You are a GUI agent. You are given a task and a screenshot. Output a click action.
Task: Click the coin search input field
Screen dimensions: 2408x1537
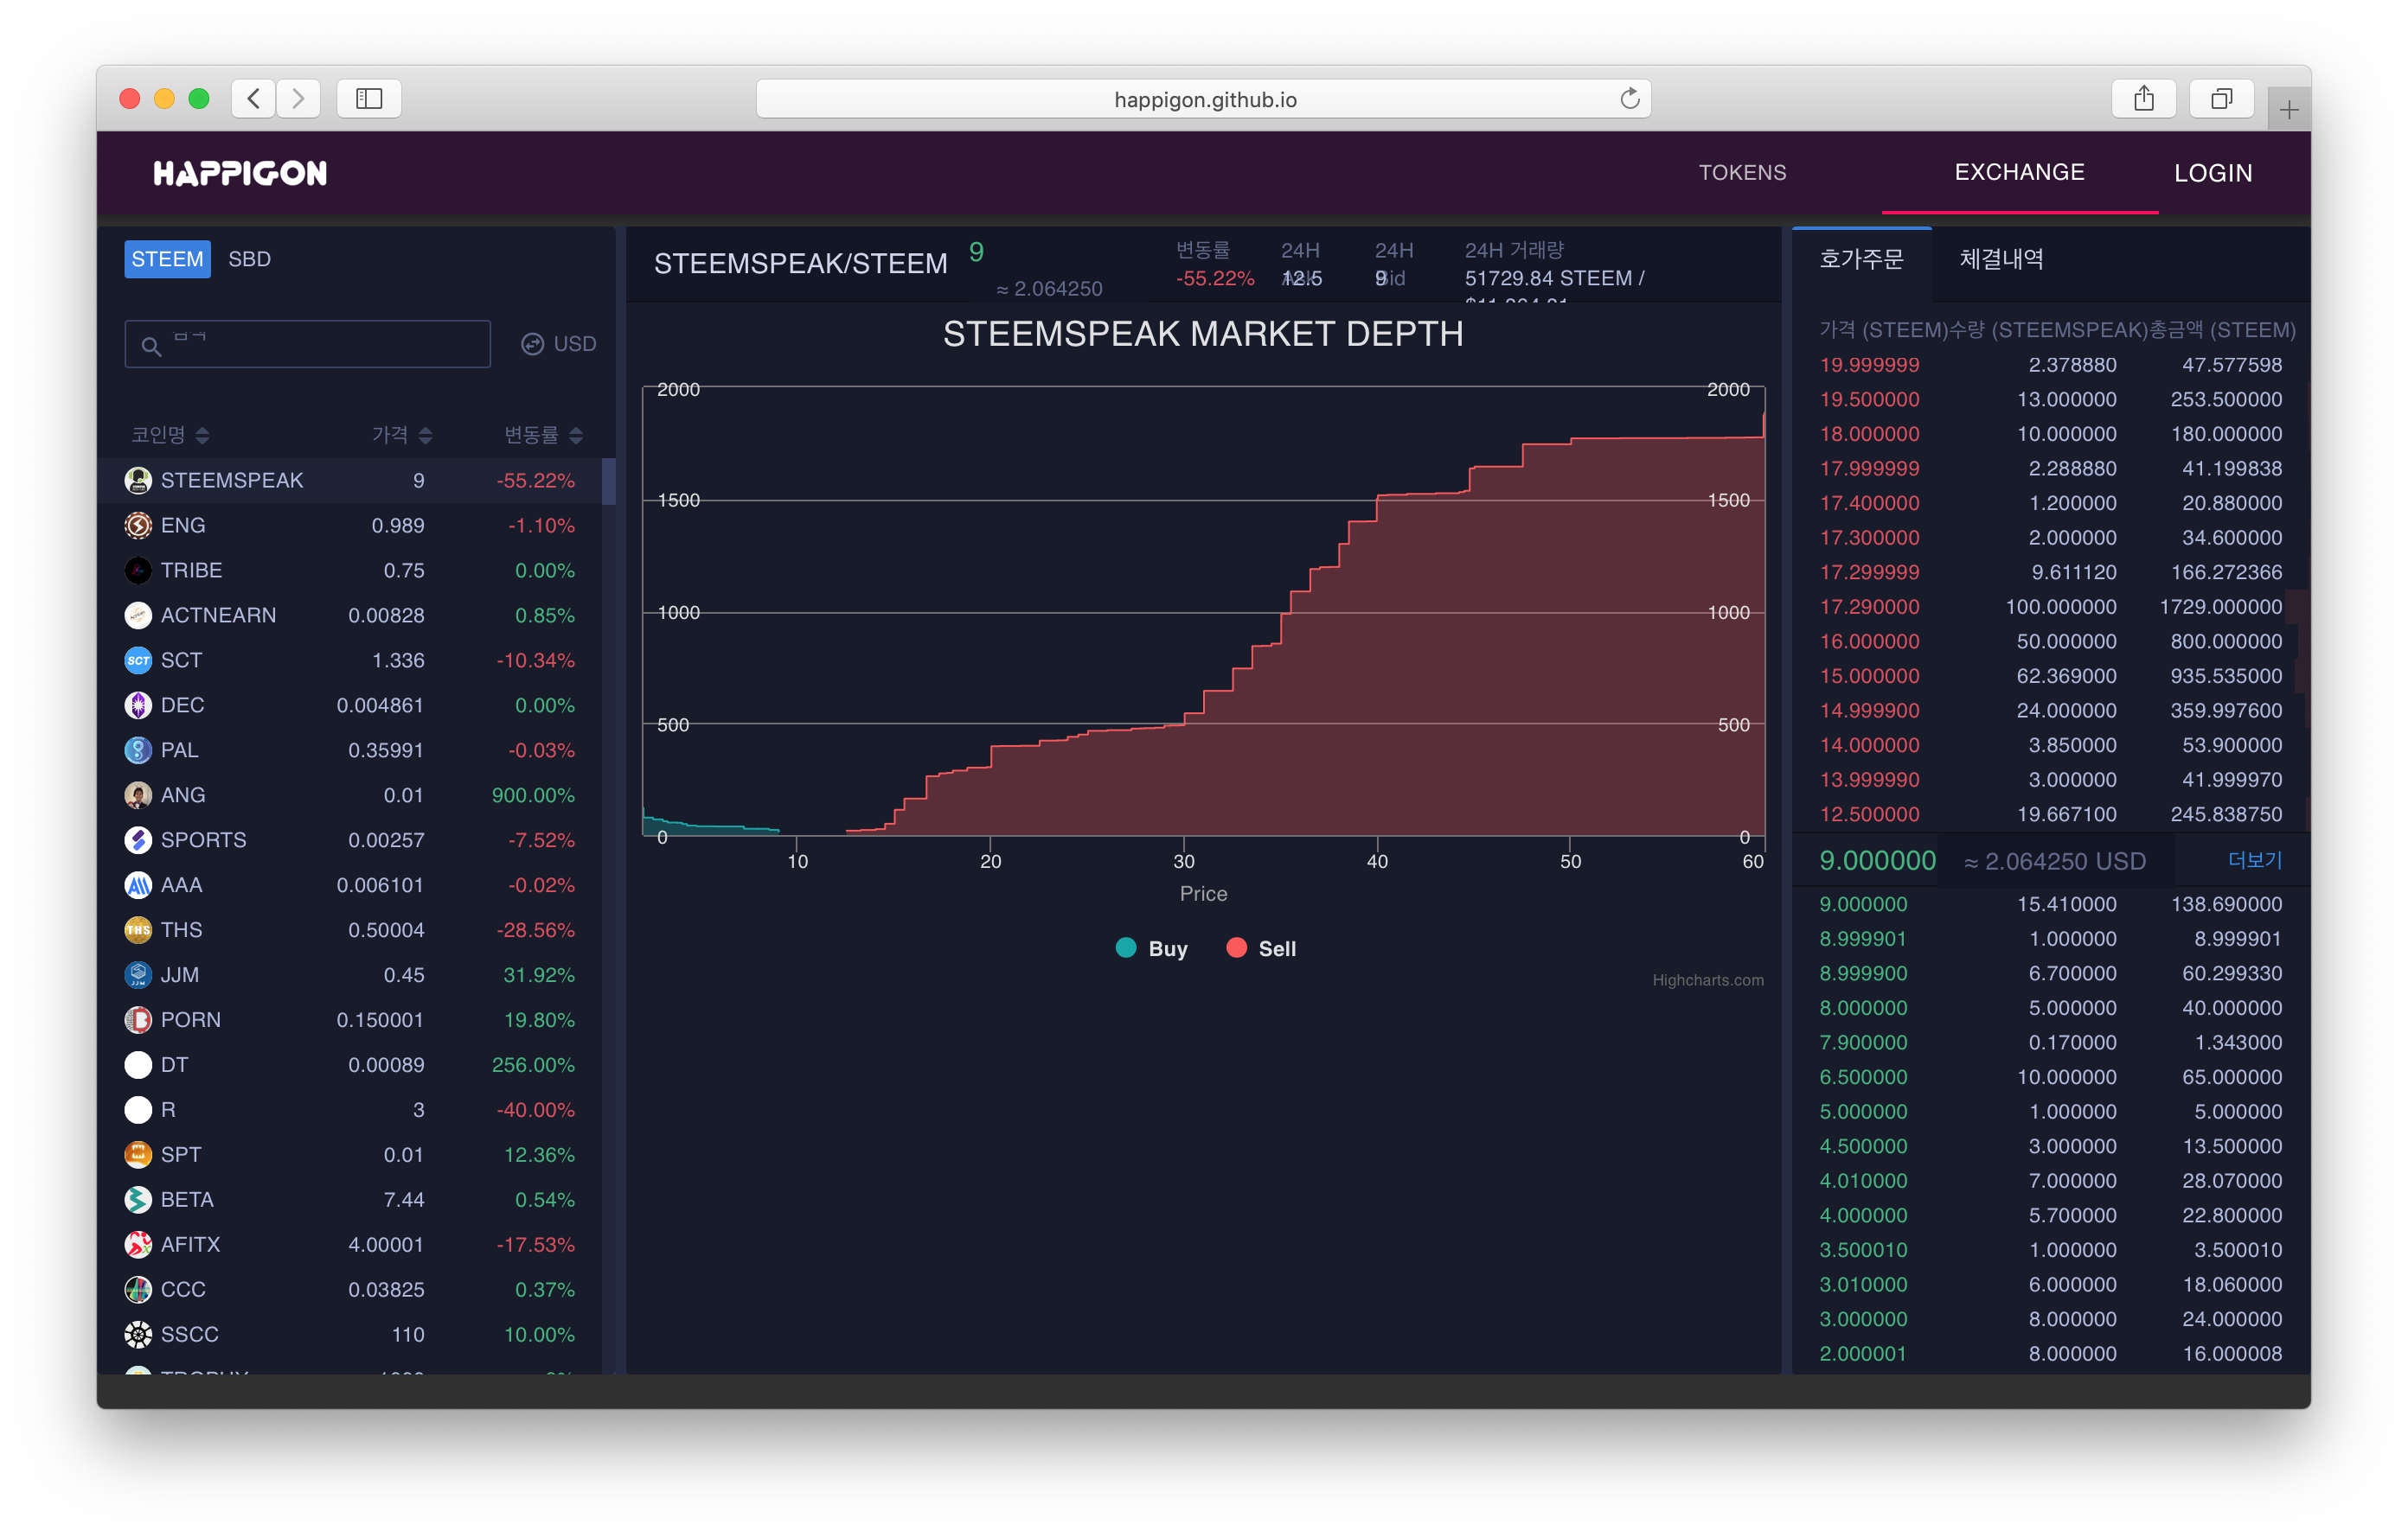(x=320, y=345)
